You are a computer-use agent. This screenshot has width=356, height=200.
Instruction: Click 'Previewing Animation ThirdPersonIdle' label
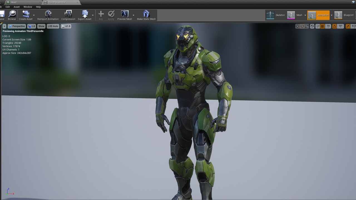tap(23, 31)
